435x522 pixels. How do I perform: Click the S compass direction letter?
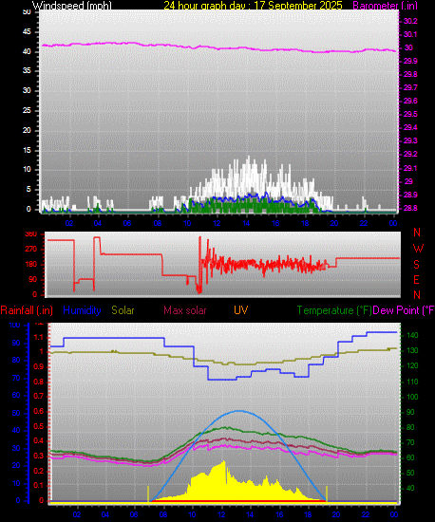[x=416, y=265]
